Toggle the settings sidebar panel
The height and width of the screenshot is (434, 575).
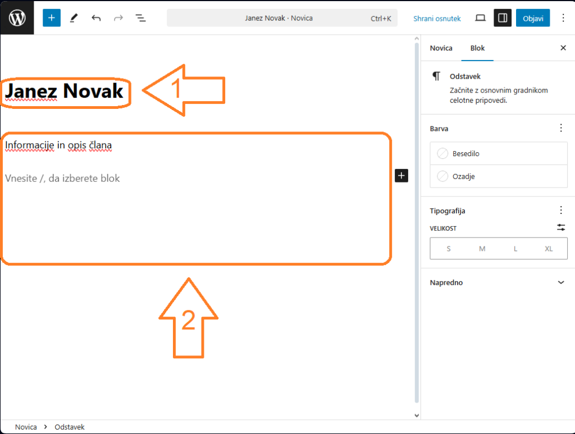click(x=503, y=18)
